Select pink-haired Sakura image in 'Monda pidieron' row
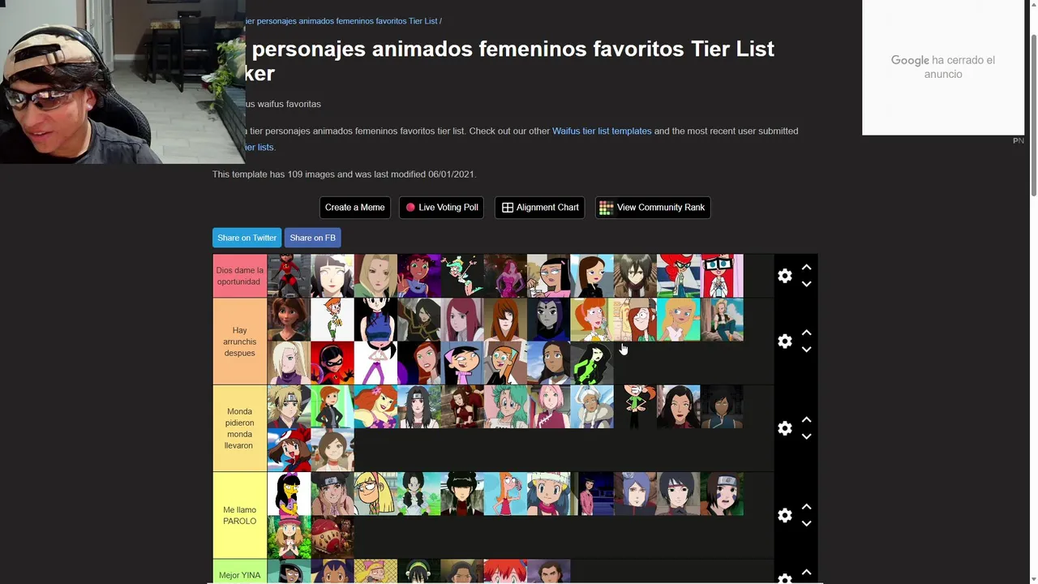1038x584 pixels. (x=548, y=406)
